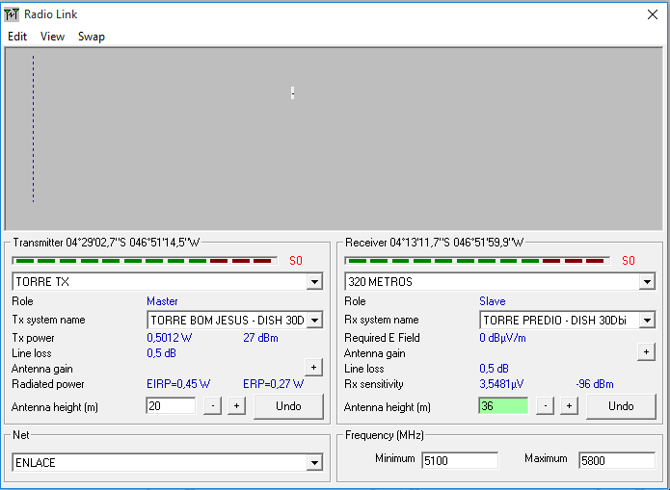Viewport: 670px width, 490px height.
Task: Click the transmitter S0 signal reading
Action: pos(296,261)
